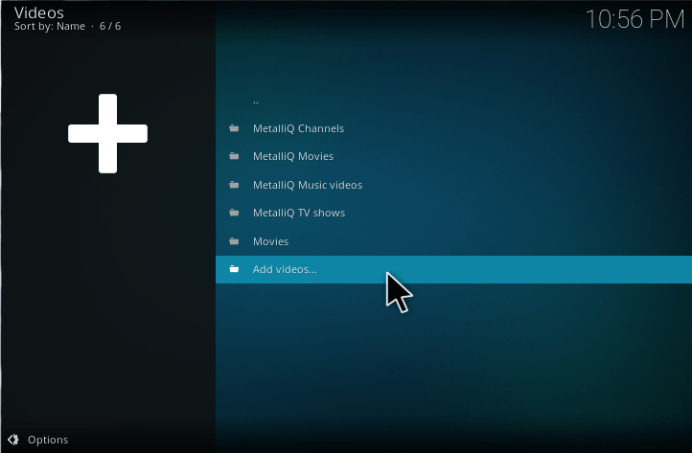Screen dimensions: 692x453
Task: Click the Sort by: Name label
Action: (x=50, y=27)
